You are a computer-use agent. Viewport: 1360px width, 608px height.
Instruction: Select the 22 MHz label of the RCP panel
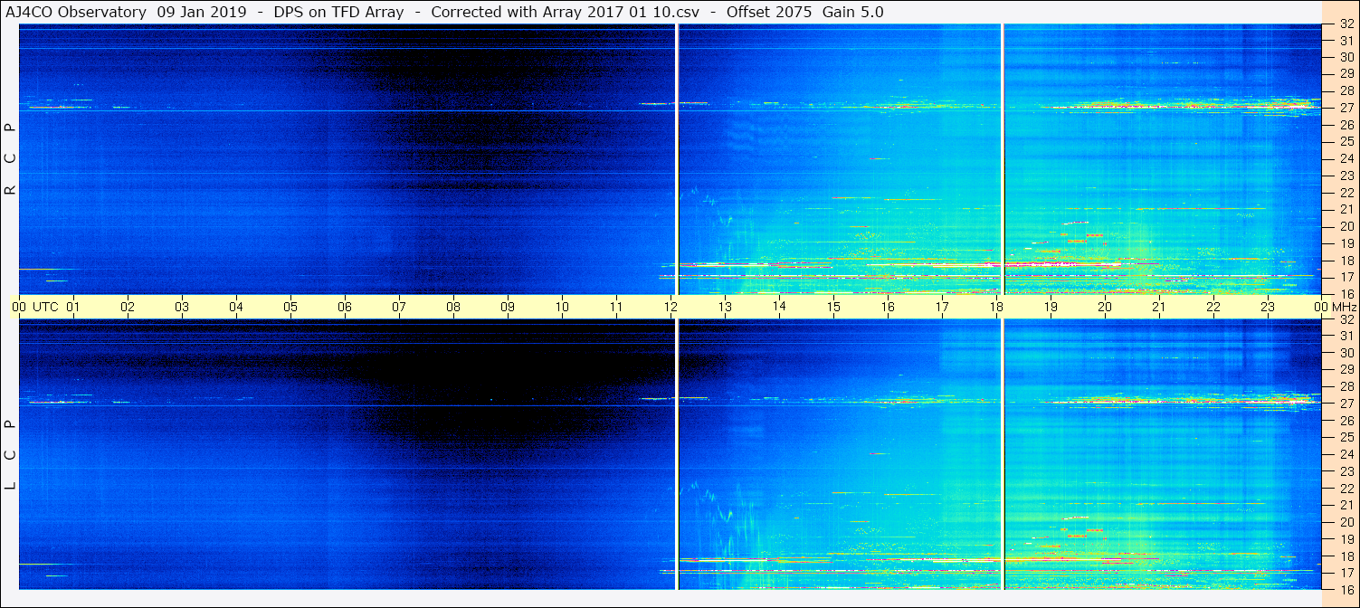pyautogui.click(x=1346, y=193)
